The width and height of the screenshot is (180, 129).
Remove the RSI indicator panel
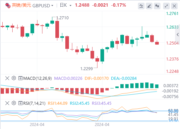click(7, 103)
